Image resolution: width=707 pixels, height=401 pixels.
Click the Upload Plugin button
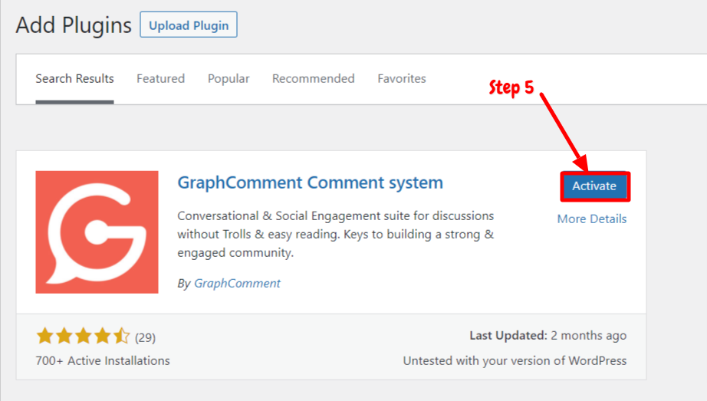point(189,25)
